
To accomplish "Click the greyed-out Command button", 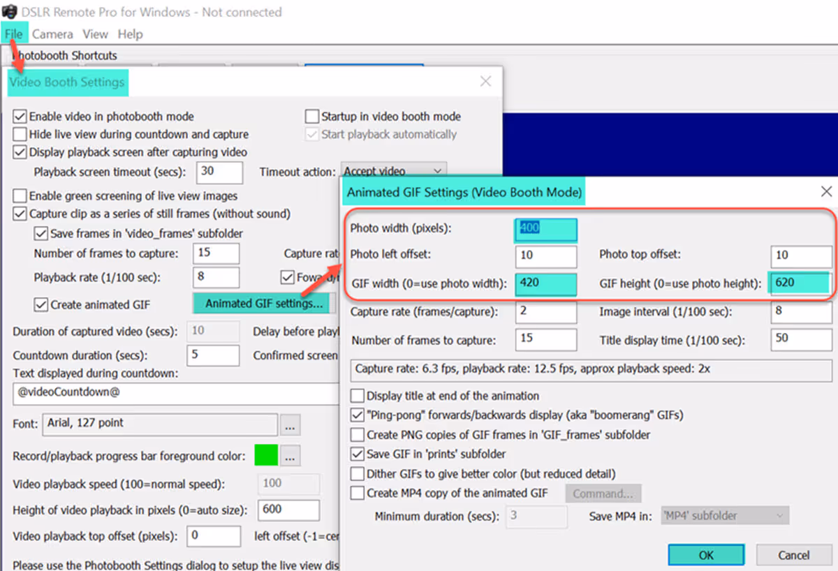I will point(603,494).
